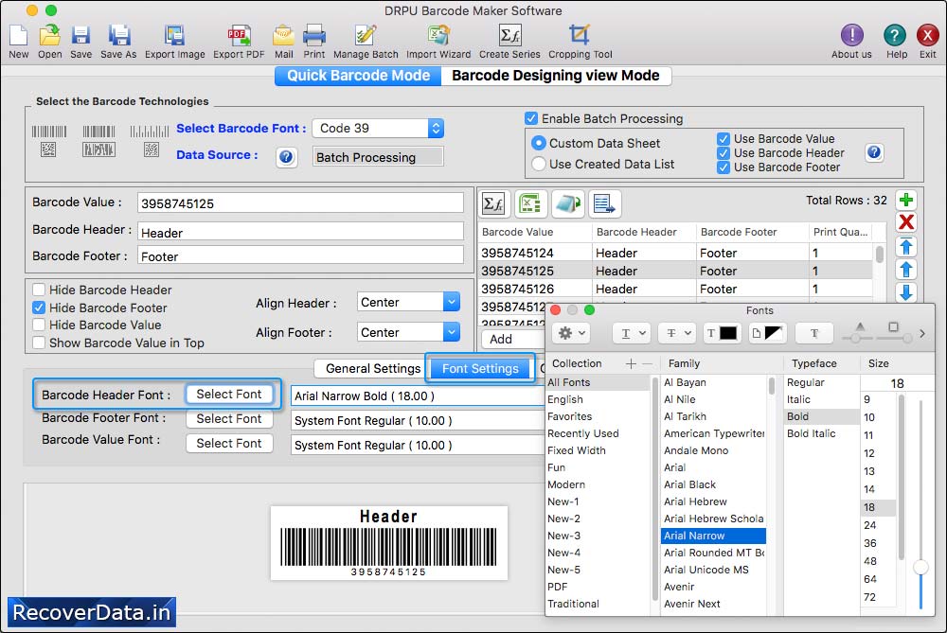
Task: Select the Arial Black font family
Action: (689, 484)
